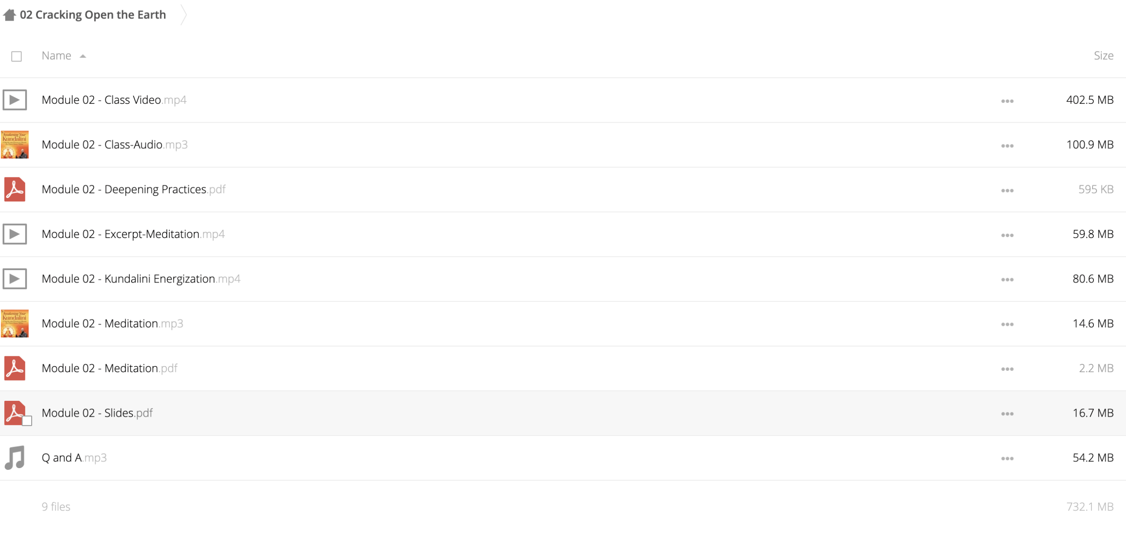Open the Module 02 - Deepening Practices.pdf link
Viewport: 1126px width, 535px height.
pyautogui.click(x=133, y=190)
